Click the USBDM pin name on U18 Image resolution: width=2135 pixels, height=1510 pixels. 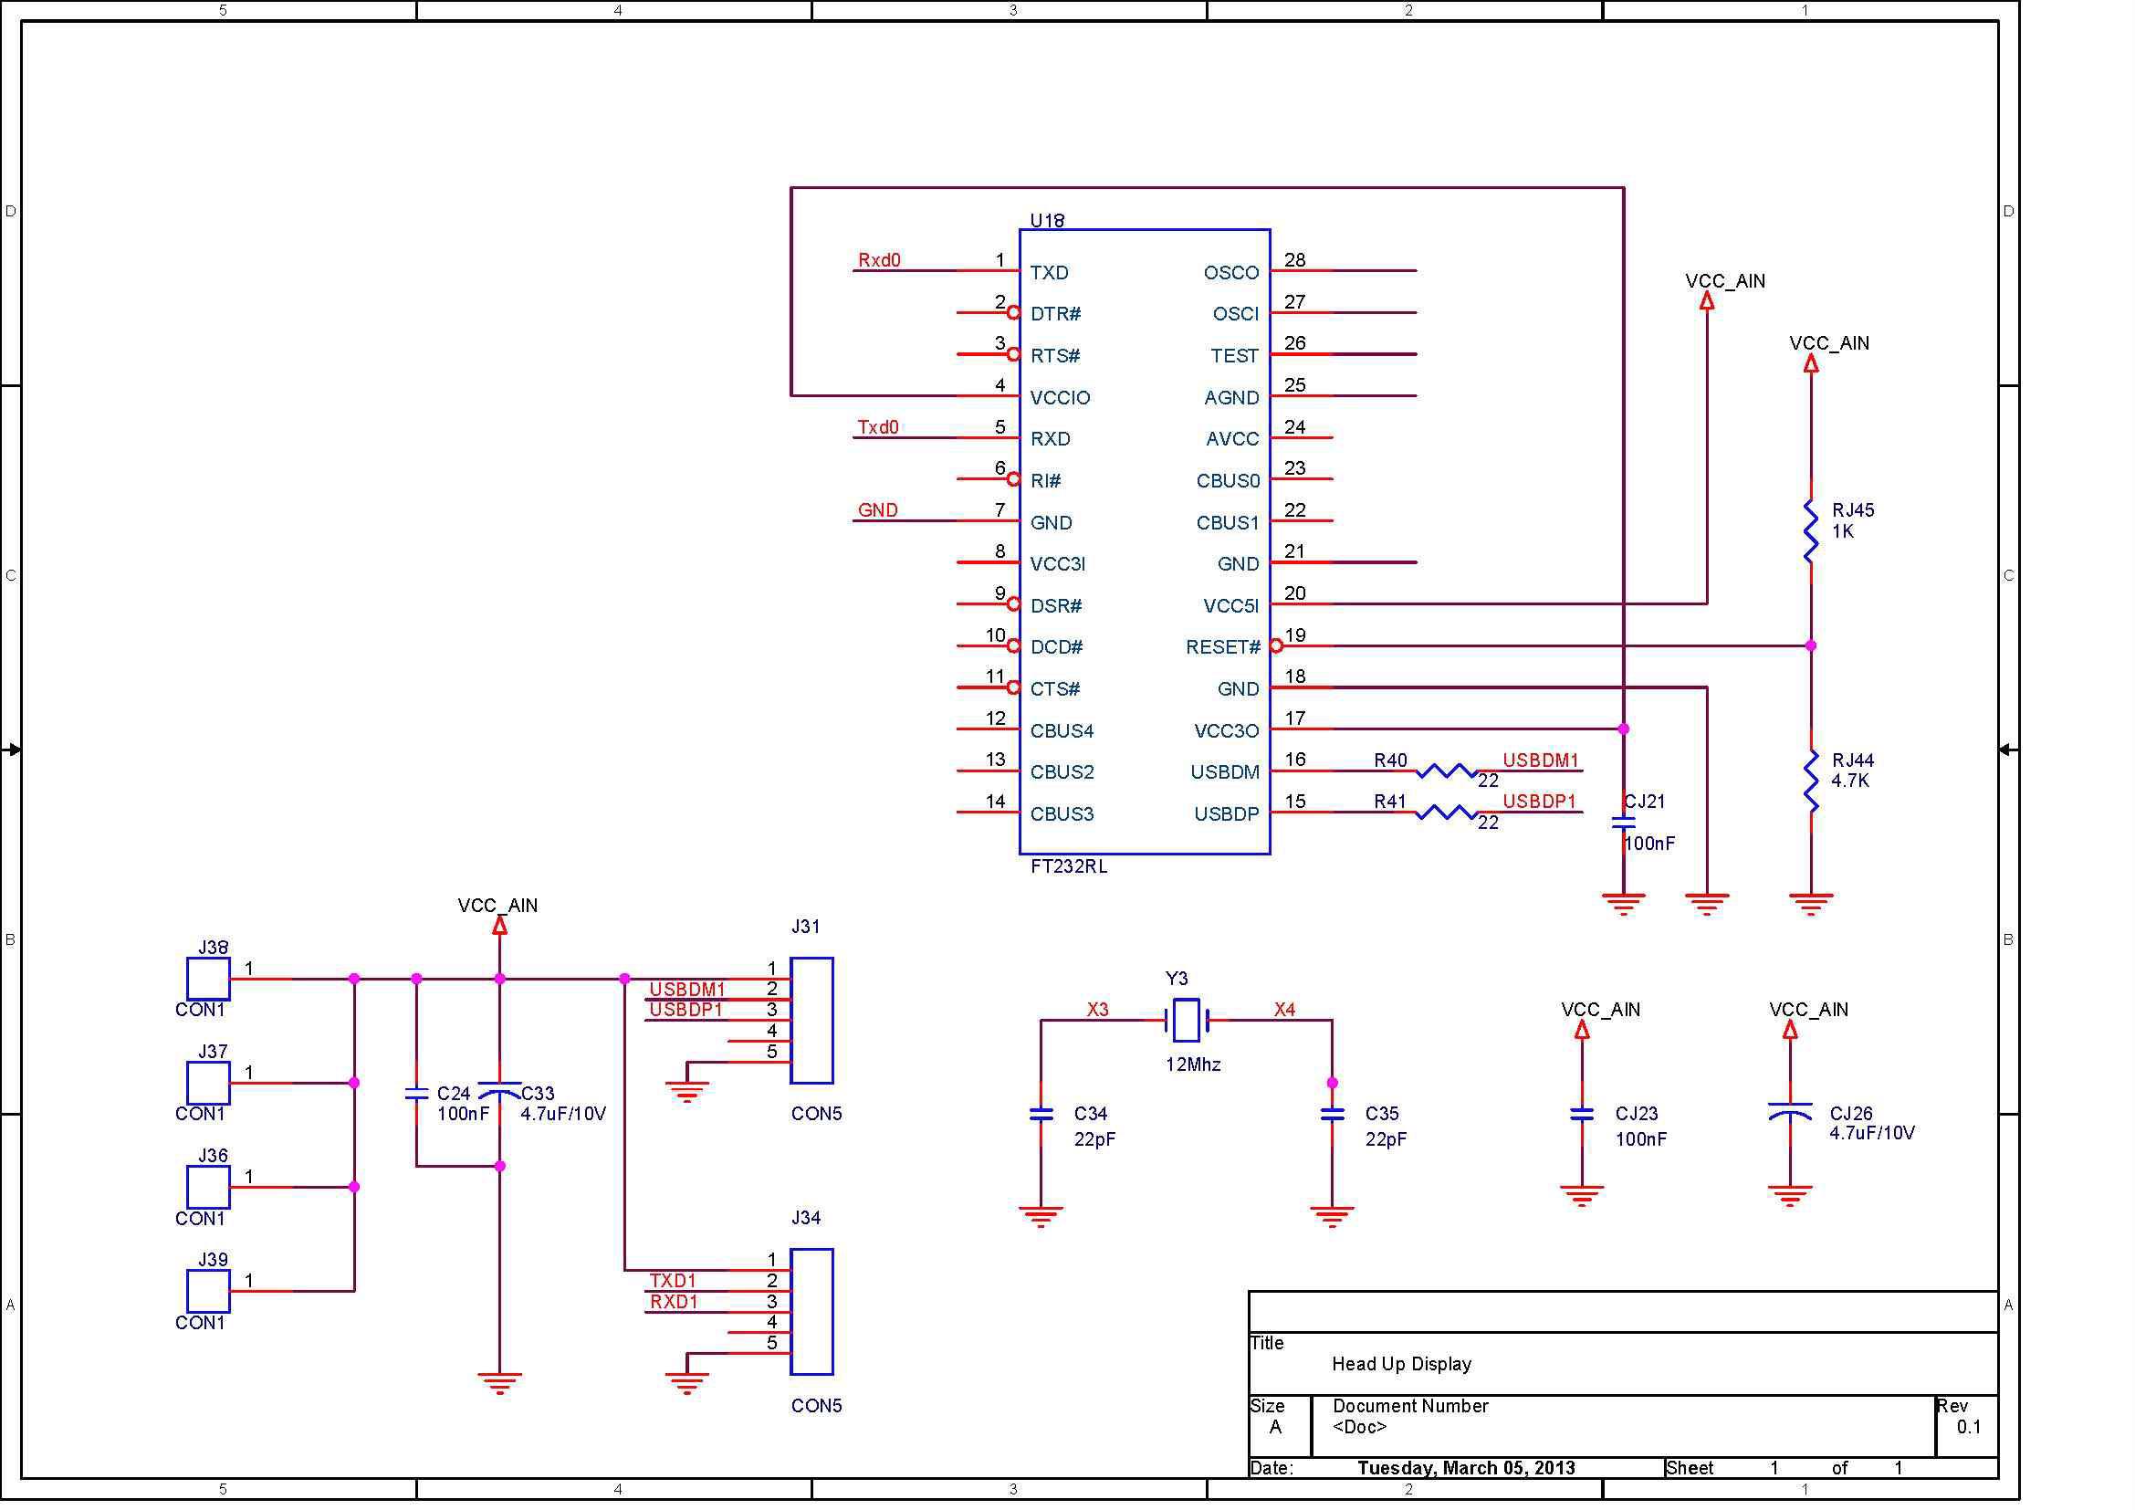[x=1226, y=771]
